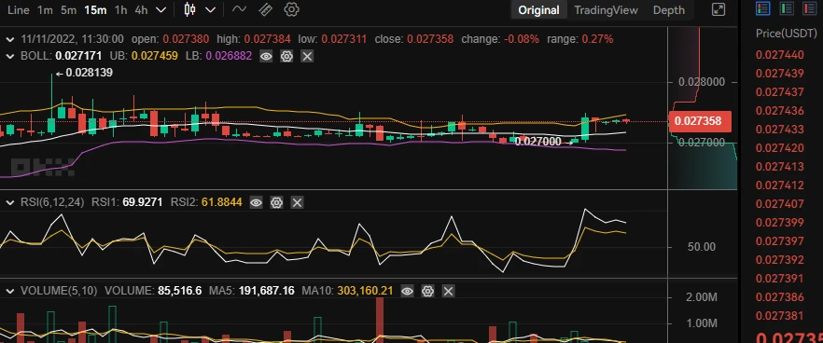
Task: Select order book price 0.027436
Action: [x=779, y=111]
